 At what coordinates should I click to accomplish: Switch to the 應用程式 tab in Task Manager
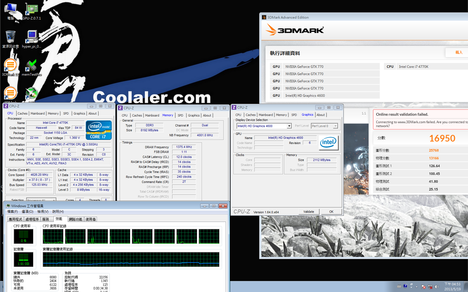click(16, 219)
